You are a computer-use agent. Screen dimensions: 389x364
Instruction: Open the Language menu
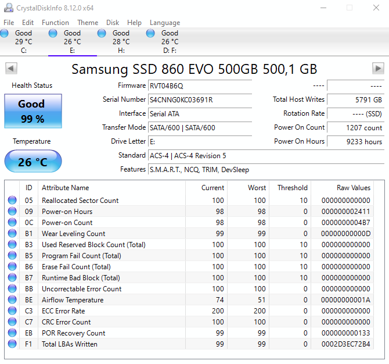click(165, 23)
